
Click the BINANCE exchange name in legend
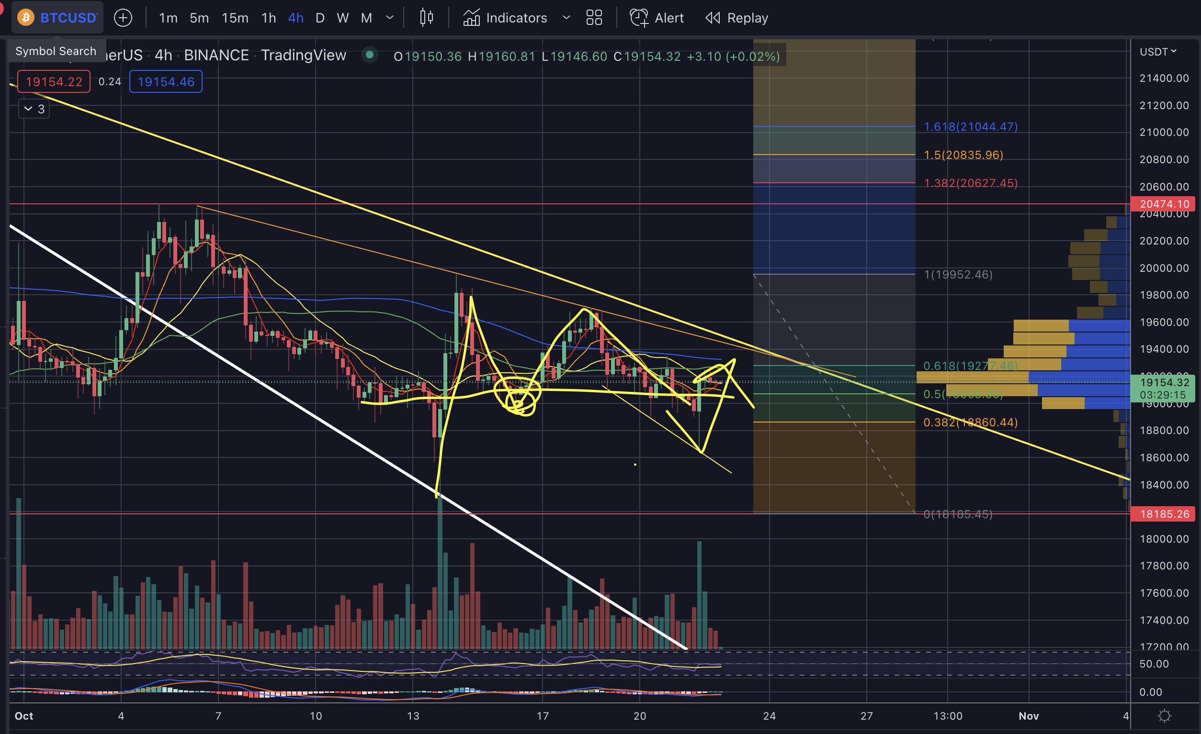216,55
